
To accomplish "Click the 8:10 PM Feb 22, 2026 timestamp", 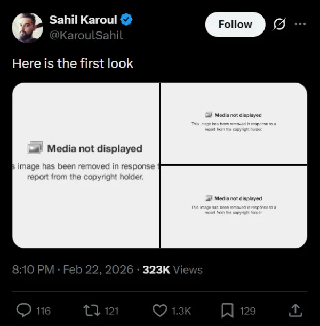I will (73, 269).
